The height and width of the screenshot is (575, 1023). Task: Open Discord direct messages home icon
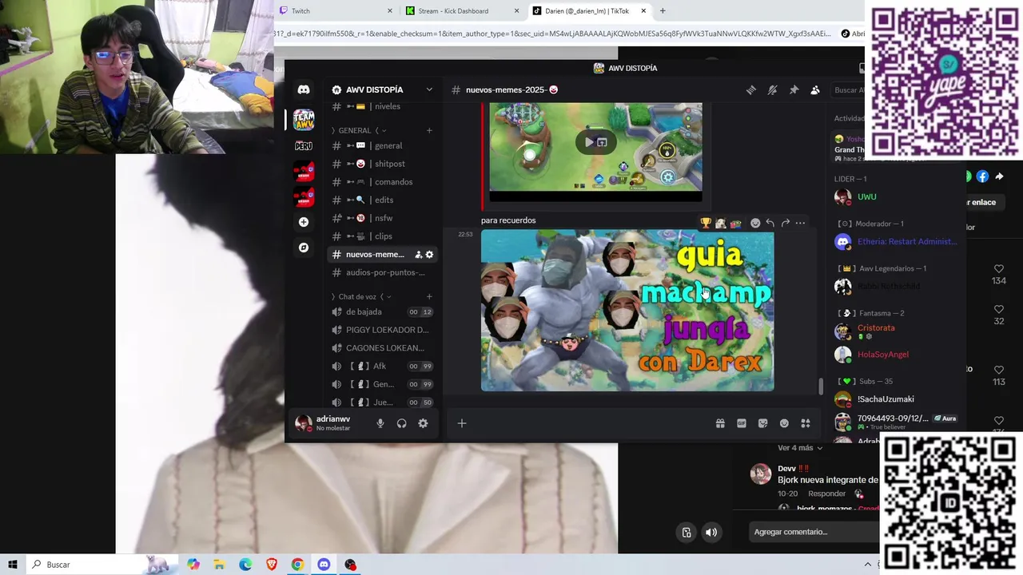coord(304,89)
